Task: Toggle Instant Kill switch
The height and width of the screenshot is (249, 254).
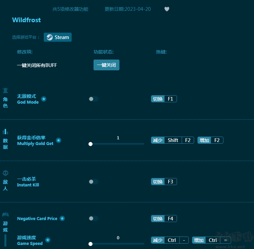Action: pos(94,182)
